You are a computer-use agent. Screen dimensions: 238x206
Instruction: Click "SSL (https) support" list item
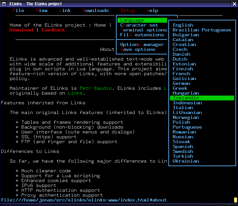(x=49, y=137)
